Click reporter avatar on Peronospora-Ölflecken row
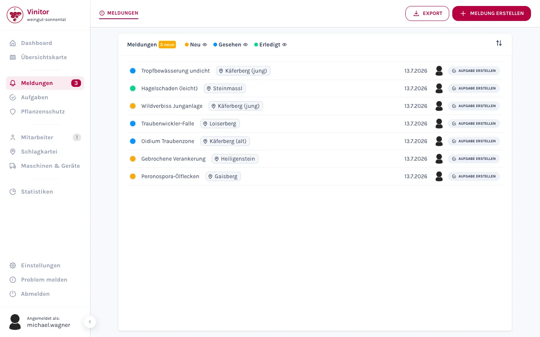This screenshot has height=337, width=540. click(439, 176)
